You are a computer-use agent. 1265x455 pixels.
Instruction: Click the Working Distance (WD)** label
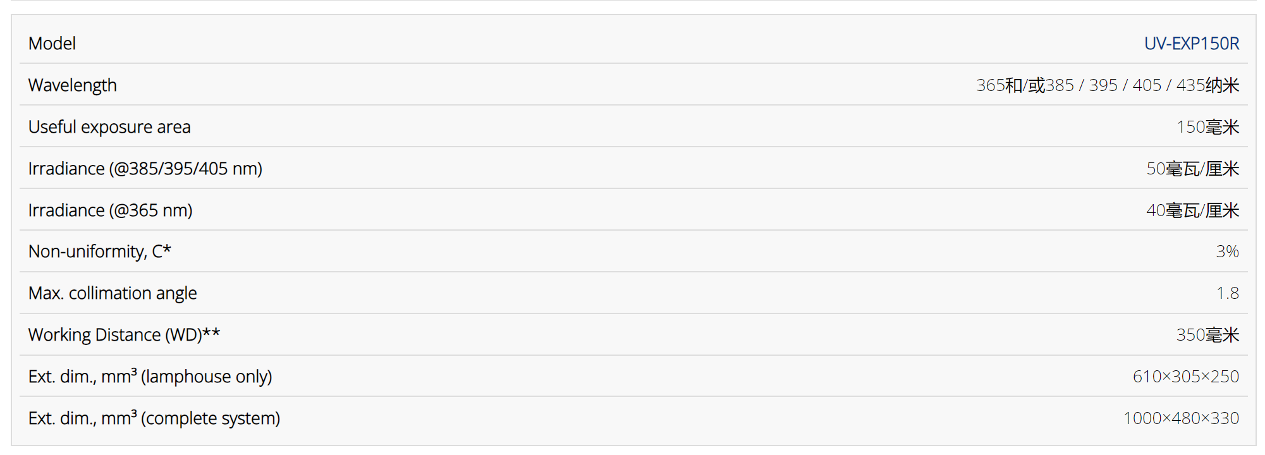pyautogui.click(x=124, y=335)
